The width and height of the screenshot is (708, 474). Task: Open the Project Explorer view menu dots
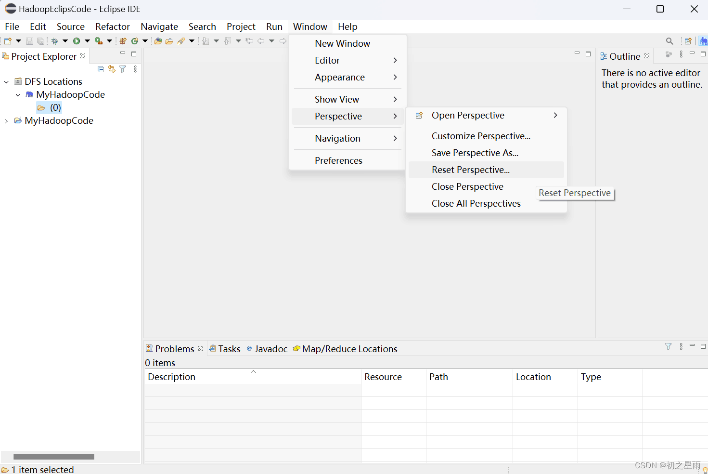pyautogui.click(x=135, y=69)
